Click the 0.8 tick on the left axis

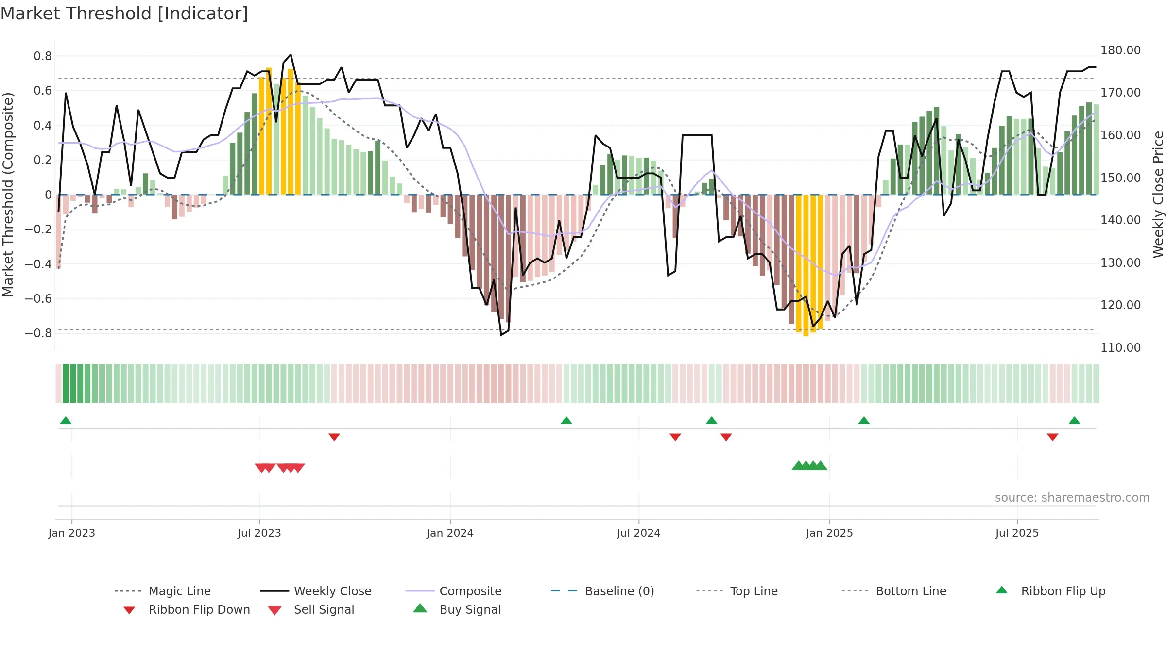(x=43, y=56)
